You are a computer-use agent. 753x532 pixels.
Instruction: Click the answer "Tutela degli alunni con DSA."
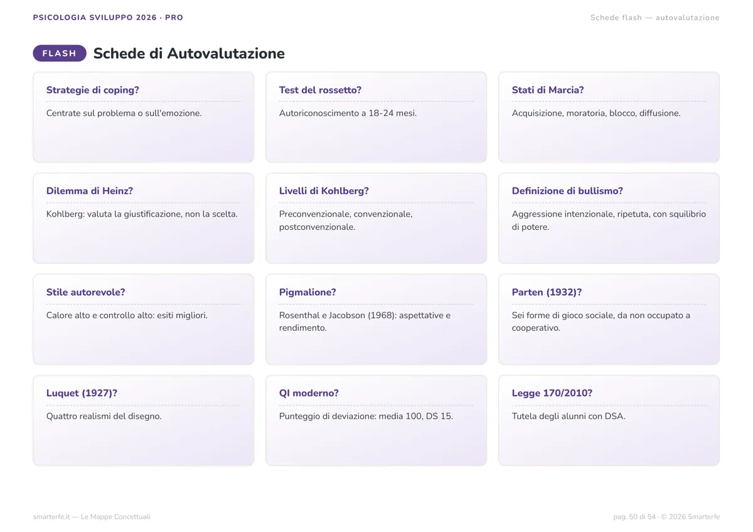(569, 416)
